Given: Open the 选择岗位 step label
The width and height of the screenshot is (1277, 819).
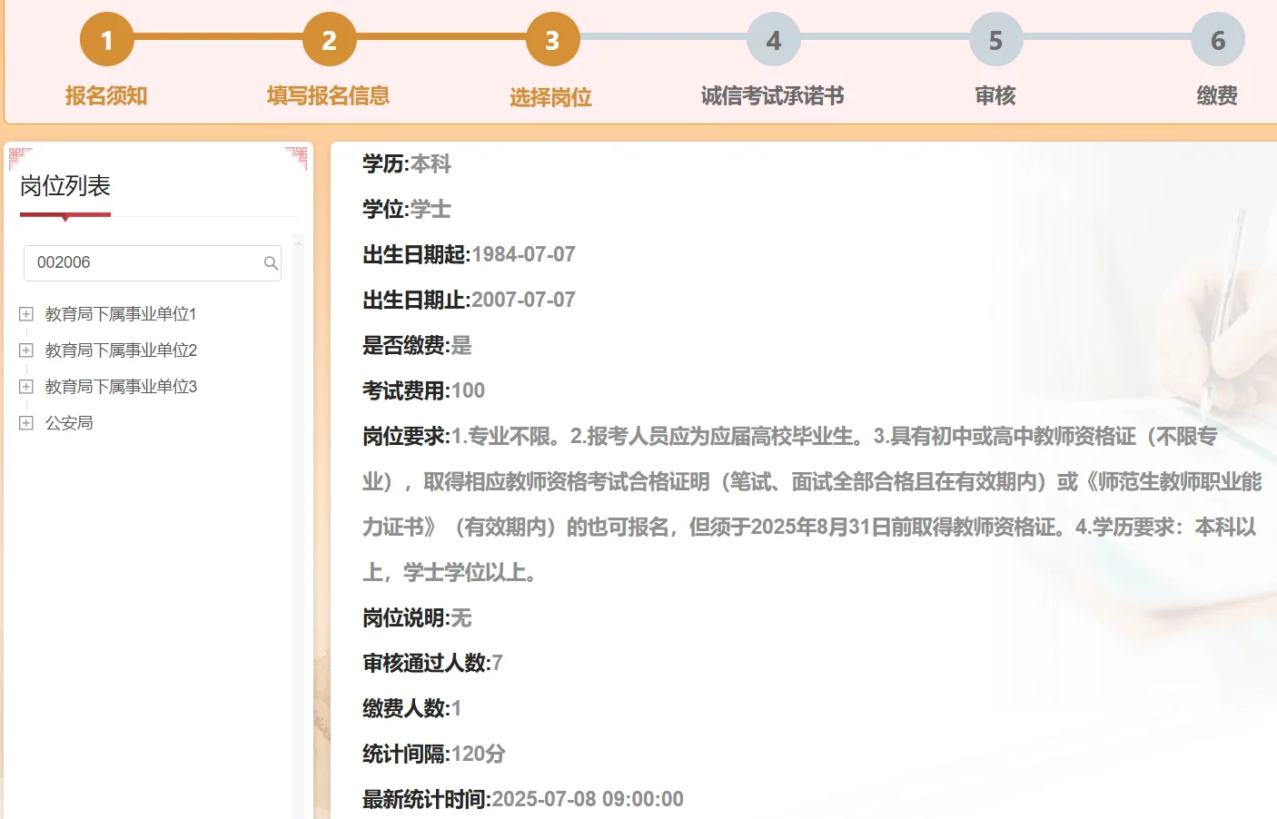Looking at the screenshot, I should pyautogui.click(x=551, y=97).
